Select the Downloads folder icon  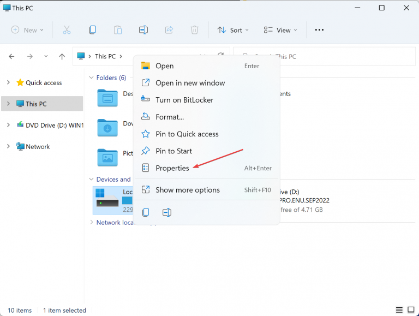107,128
